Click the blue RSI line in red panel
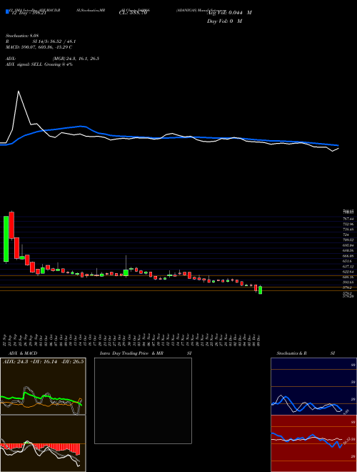Image resolution: width=357 pixels, height=472 pixels. (x=306, y=440)
